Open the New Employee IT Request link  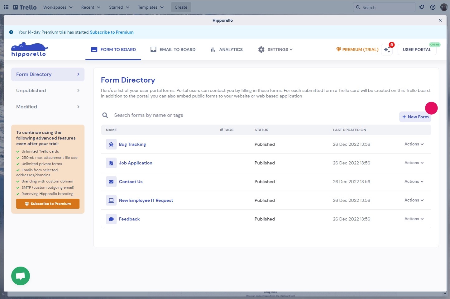tap(146, 200)
